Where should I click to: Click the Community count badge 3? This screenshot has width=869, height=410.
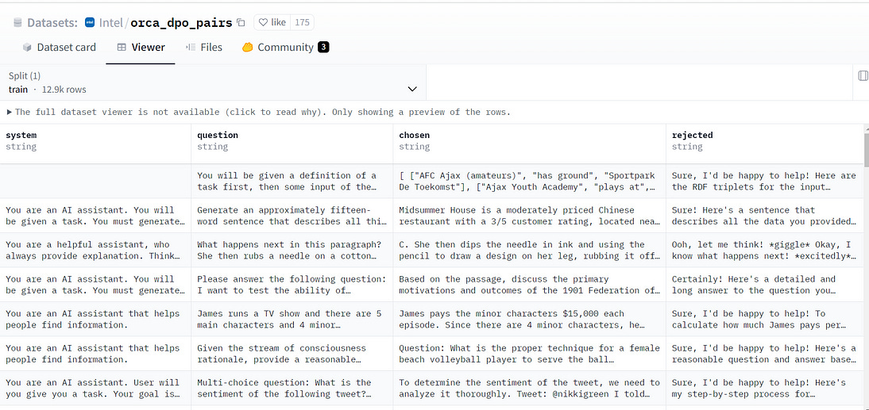pyautogui.click(x=323, y=48)
